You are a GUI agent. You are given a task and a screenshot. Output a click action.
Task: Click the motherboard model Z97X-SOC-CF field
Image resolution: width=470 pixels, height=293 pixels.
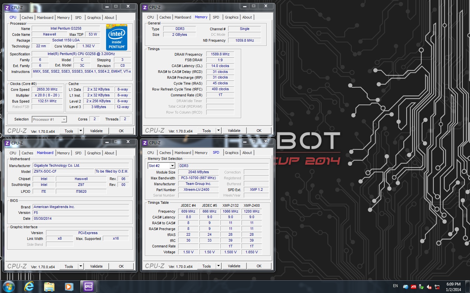[x=63, y=171]
